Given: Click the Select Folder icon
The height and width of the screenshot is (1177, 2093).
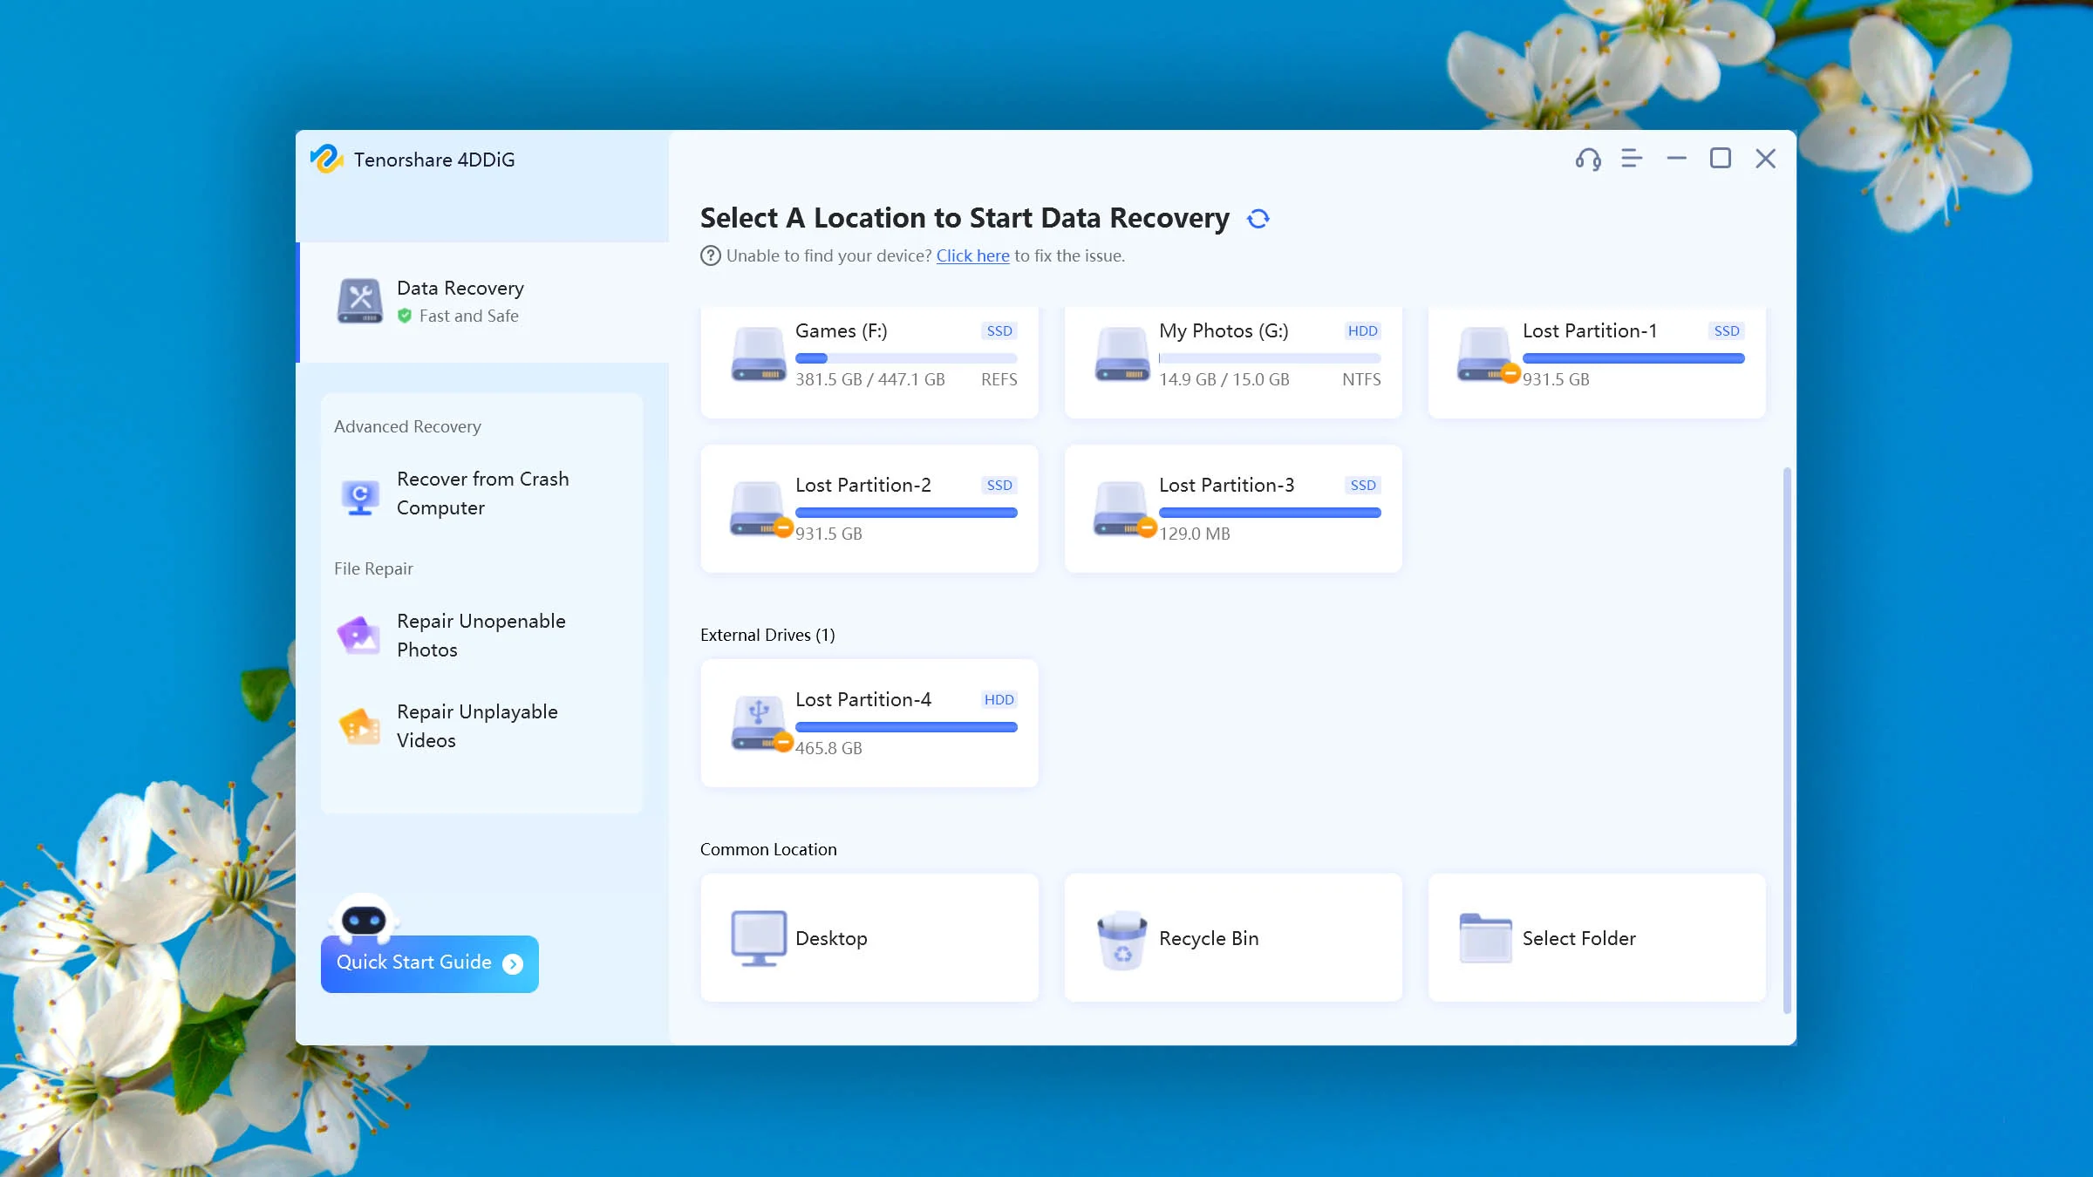Looking at the screenshot, I should tap(1485, 938).
